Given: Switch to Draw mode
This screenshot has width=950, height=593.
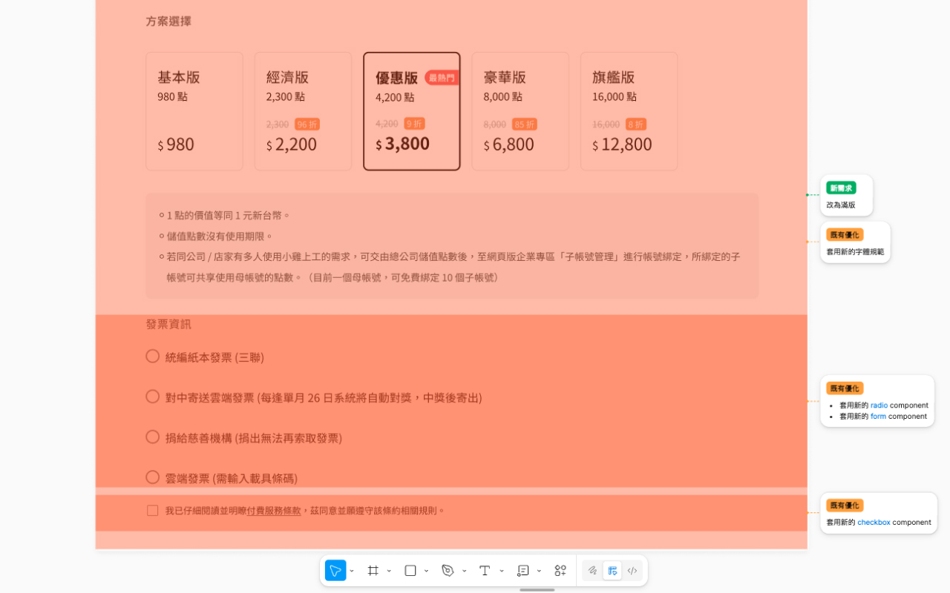Looking at the screenshot, I should (x=592, y=571).
